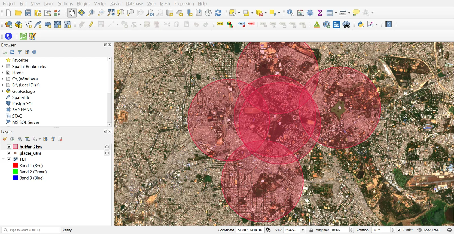
Task: Expand C:\ (Windows) drive node
Action: (x=3, y=79)
